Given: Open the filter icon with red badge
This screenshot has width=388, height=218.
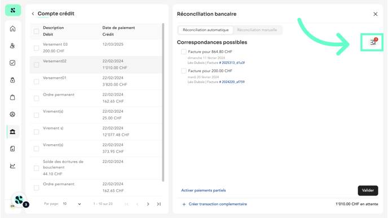Looking at the screenshot, I should coord(373,42).
